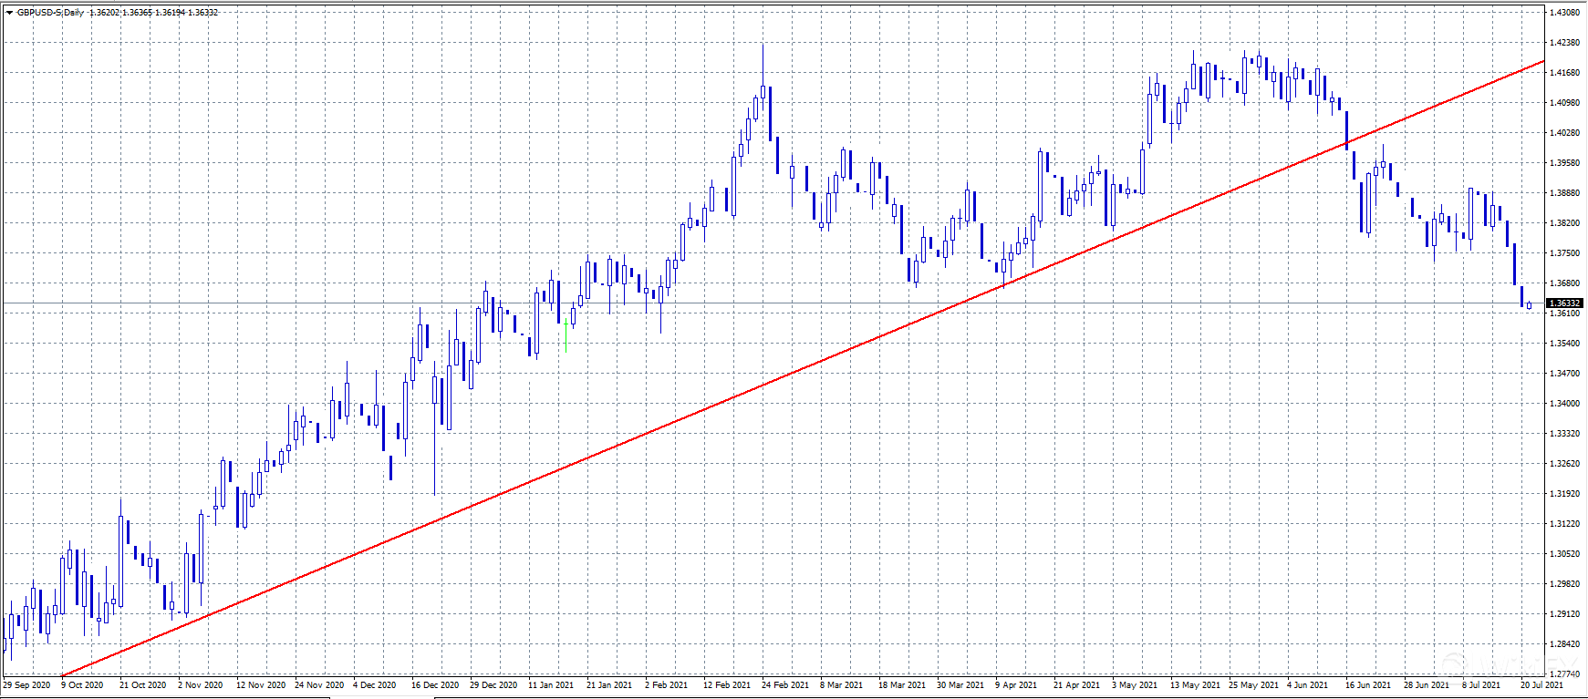Click the 9 Apr 2021 date label

tap(1015, 684)
